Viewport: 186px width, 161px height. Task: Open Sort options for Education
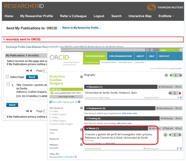point(178,87)
